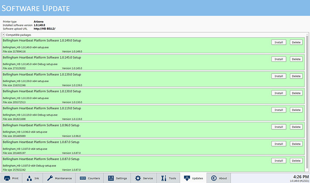Open the Print tab printer icon
The height and width of the screenshot is (183, 310).
pos(7,178)
